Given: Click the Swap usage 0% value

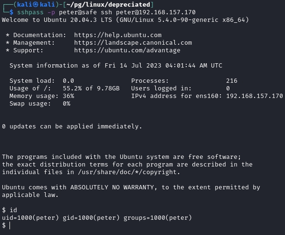Looking at the screenshot, I should (66, 104).
